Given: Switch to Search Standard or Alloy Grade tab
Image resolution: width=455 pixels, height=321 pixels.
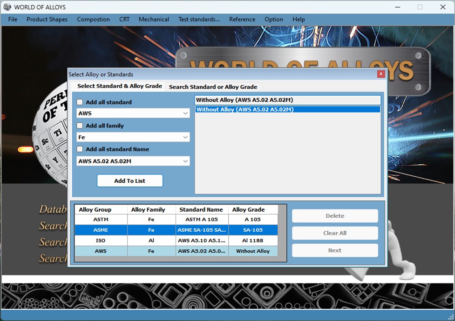Looking at the screenshot, I should [x=213, y=87].
